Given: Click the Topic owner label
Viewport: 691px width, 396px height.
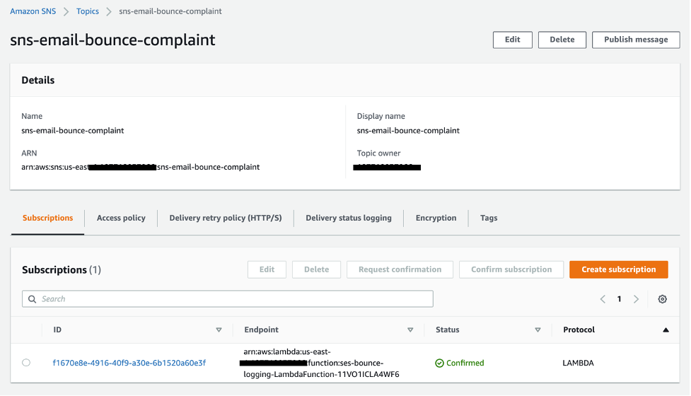Looking at the screenshot, I should click(x=378, y=153).
